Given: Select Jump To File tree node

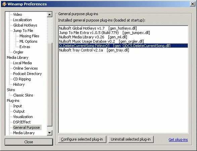Looking at the screenshot, I should (x=23, y=31).
